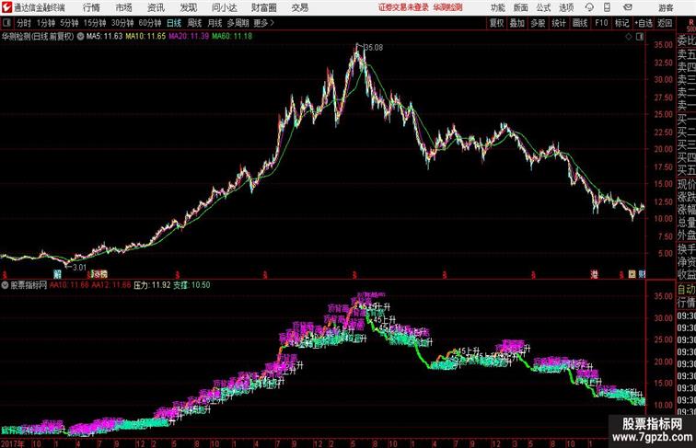
Task: Click the 多股 multi-stock button
Action: point(538,23)
